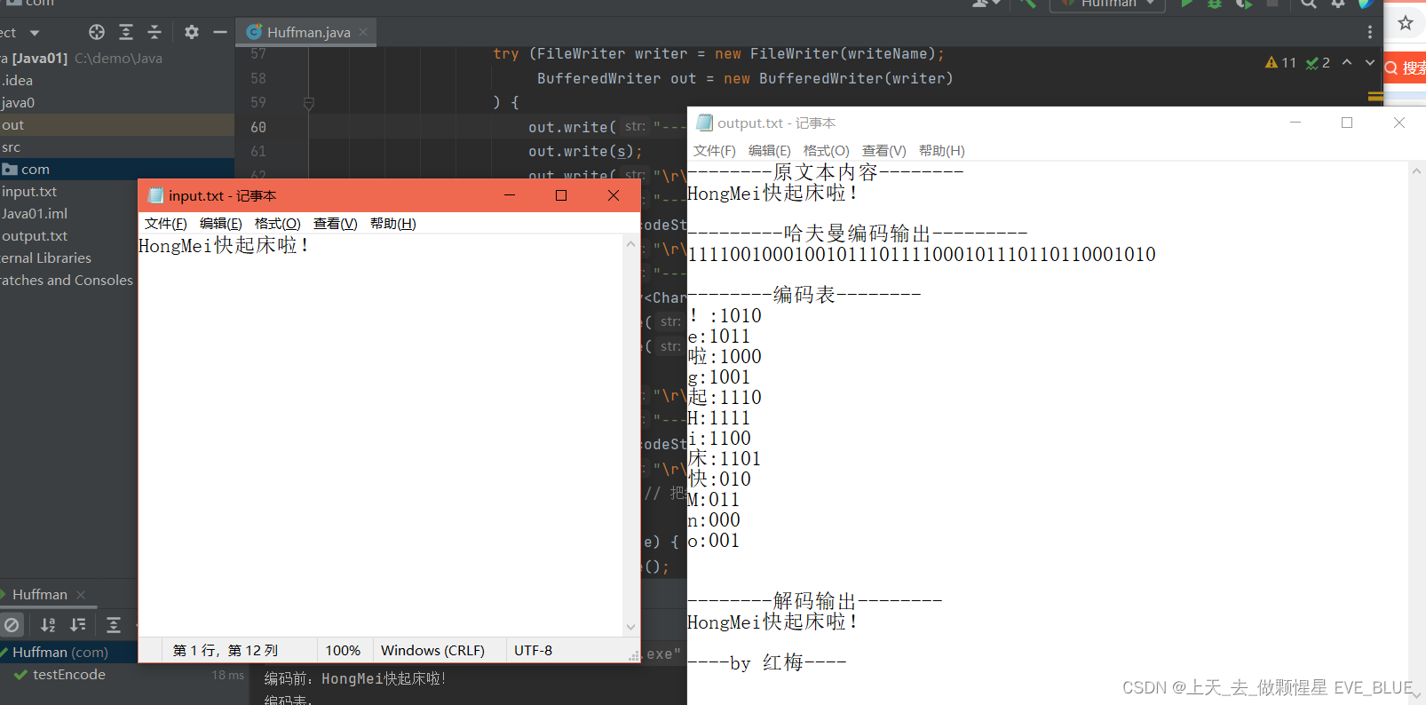Open 查看(V) menu in output.txt Notepad

(884, 151)
